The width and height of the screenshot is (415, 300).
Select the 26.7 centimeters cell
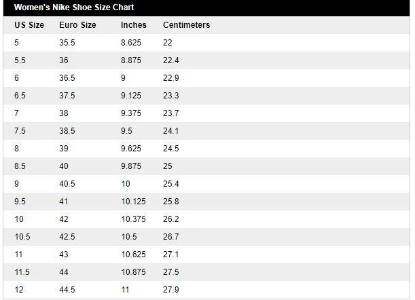171,237
